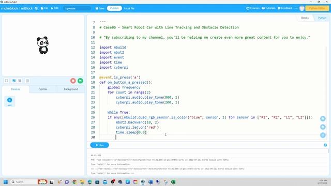Open the three-dots more menu in header
This screenshot has width=331, height=186.
[296, 8]
